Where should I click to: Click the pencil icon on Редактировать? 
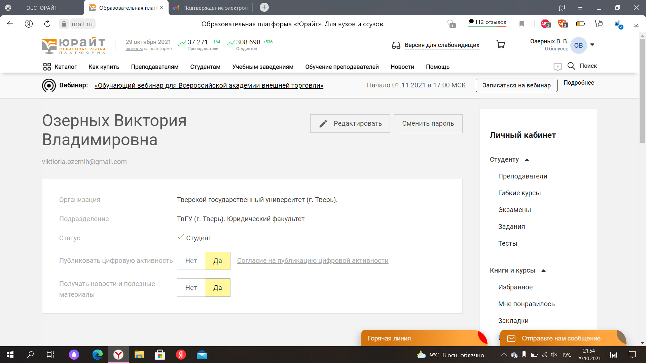tap(323, 124)
